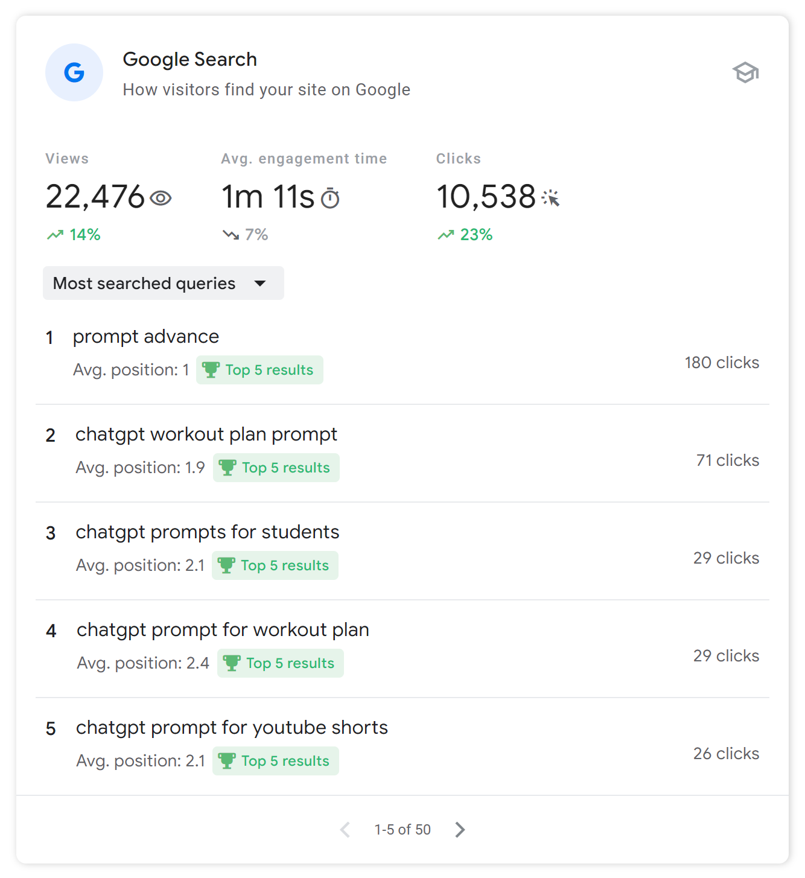This screenshot has height=878, width=805.
Task: Click the eye icon beside Views count
Action: click(x=161, y=198)
